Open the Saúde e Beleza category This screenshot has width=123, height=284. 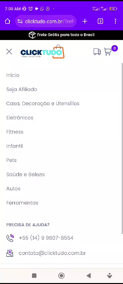point(25,174)
